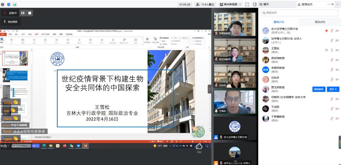Viewport: 341px width, 165px height.
Task: Toggle the side panel layout icon
Action: [254, 4]
